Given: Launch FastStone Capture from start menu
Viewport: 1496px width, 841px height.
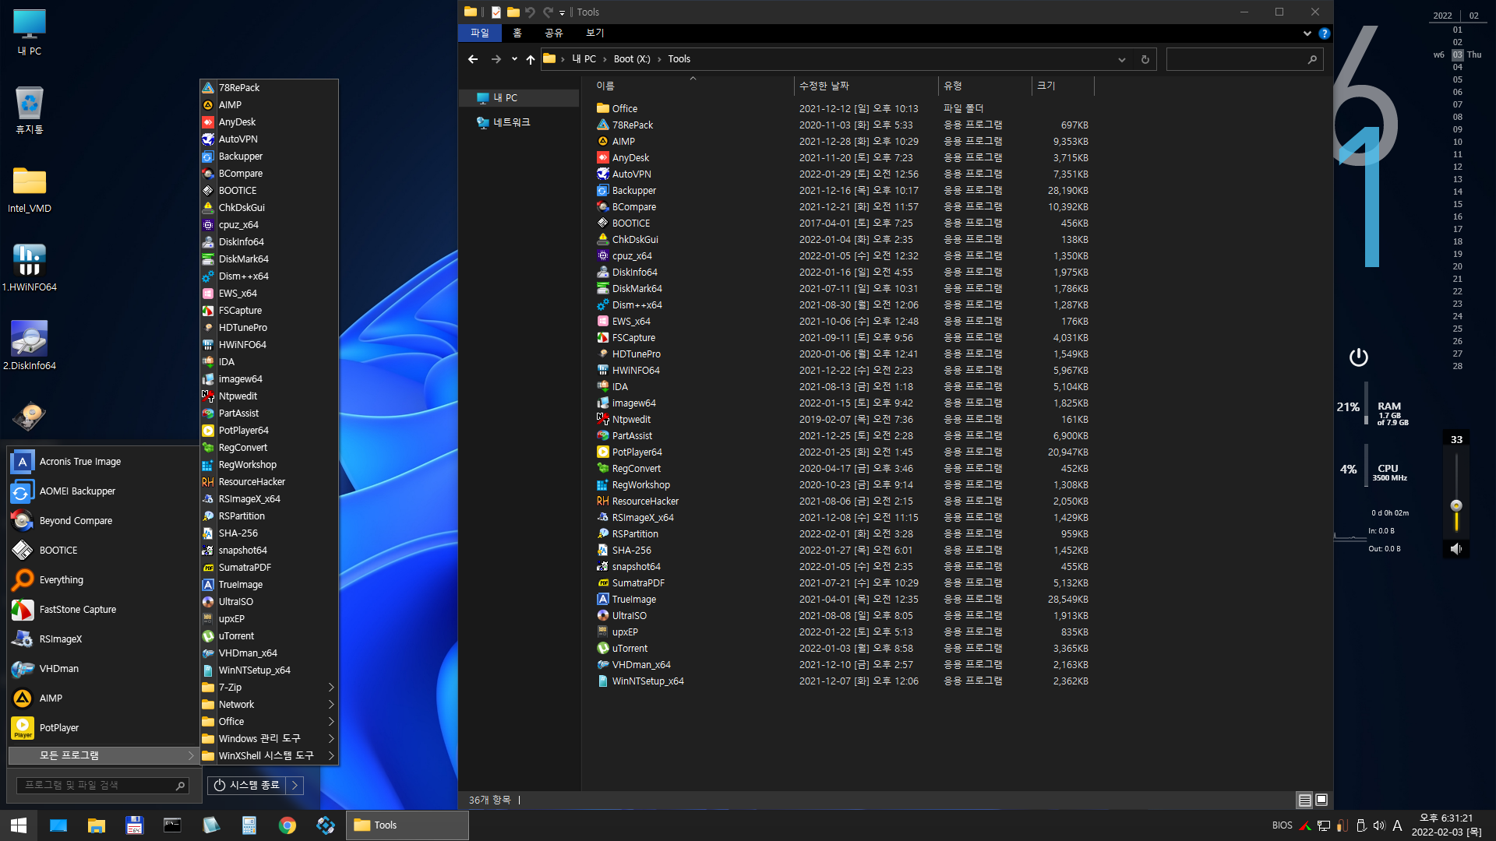Looking at the screenshot, I should (x=104, y=610).
